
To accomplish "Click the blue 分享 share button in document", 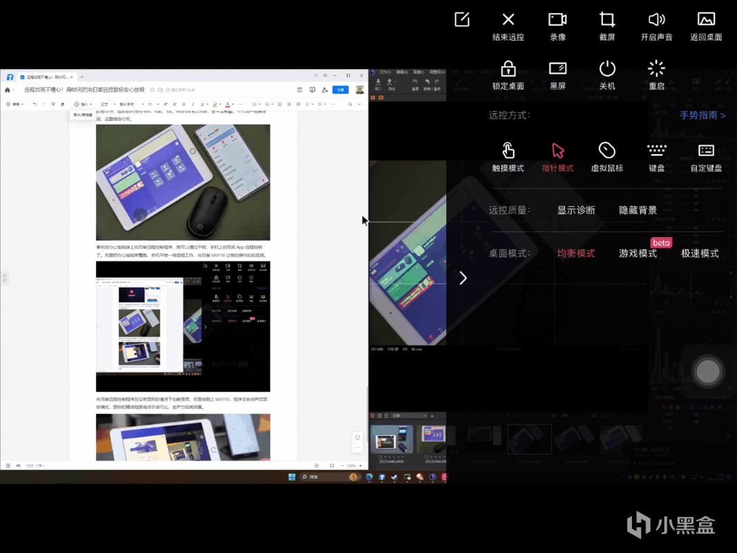I will tap(341, 89).
